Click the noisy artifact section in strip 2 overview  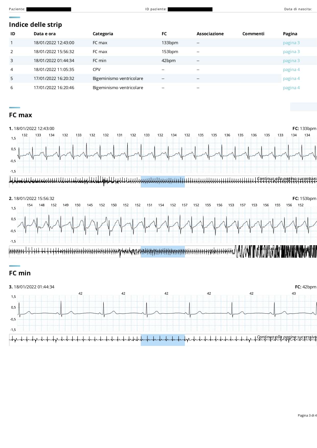(276, 252)
